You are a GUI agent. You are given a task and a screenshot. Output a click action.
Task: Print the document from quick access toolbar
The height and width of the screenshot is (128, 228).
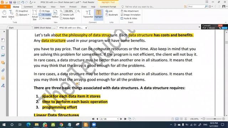(15, 2)
